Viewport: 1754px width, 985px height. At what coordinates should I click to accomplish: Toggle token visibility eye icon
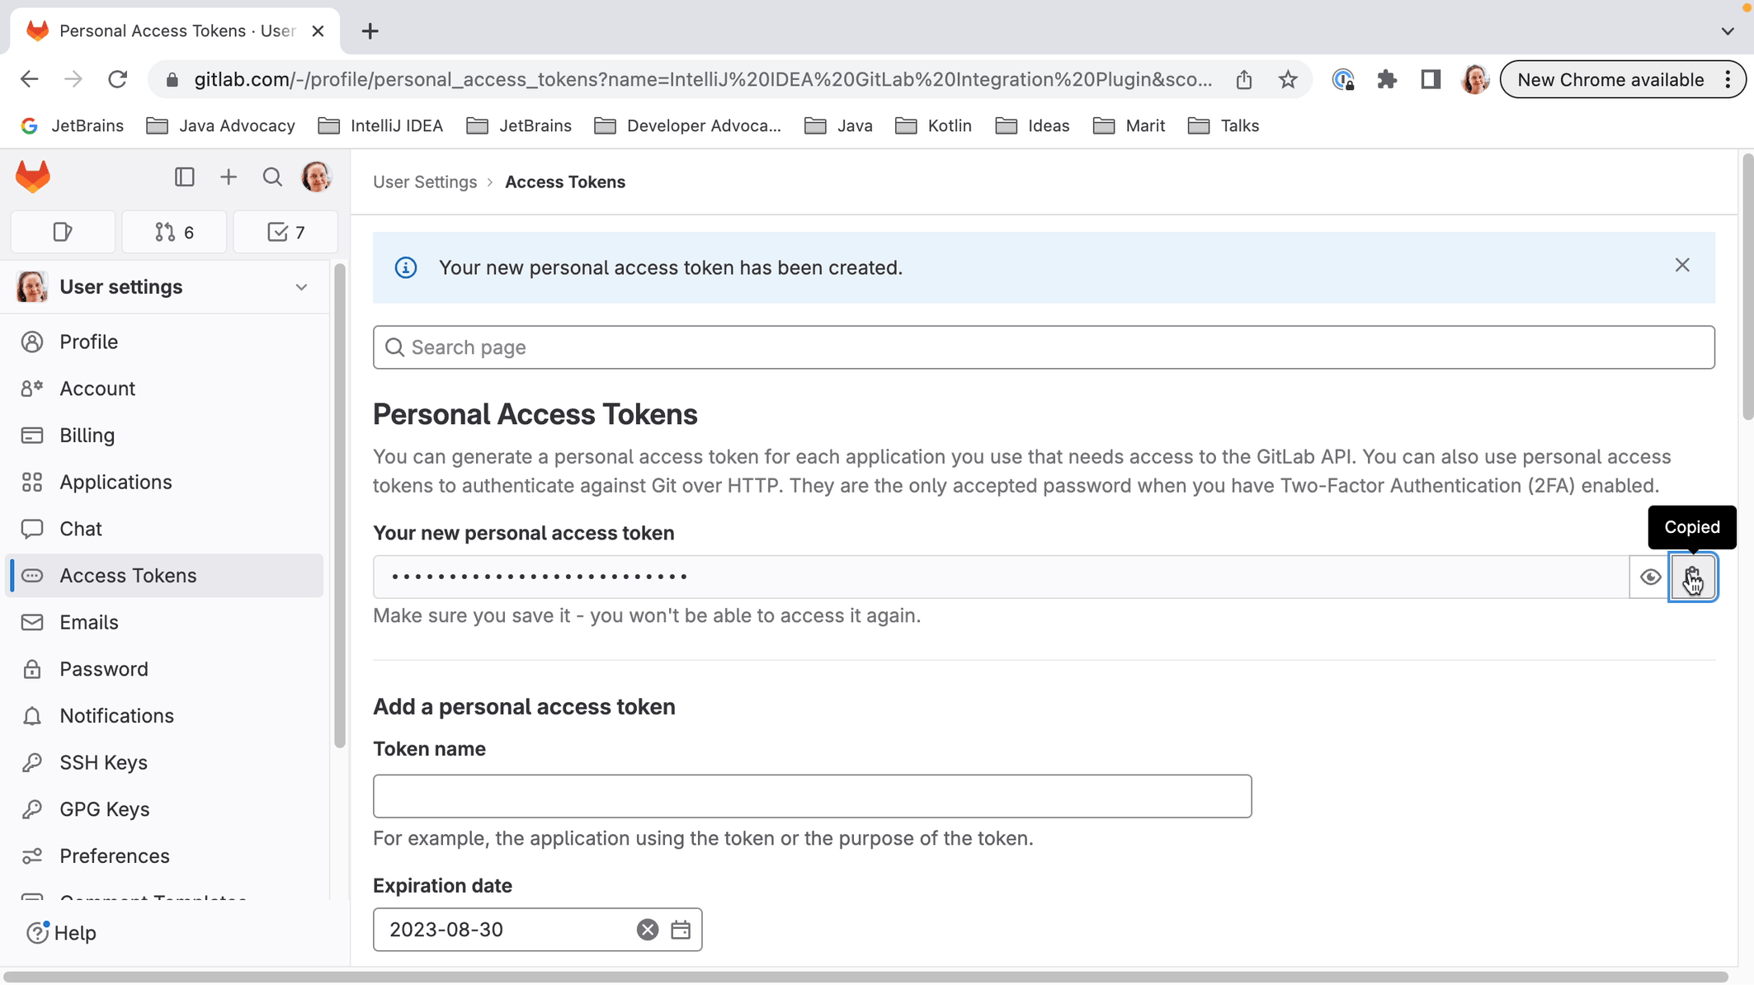click(x=1650, y=577)
